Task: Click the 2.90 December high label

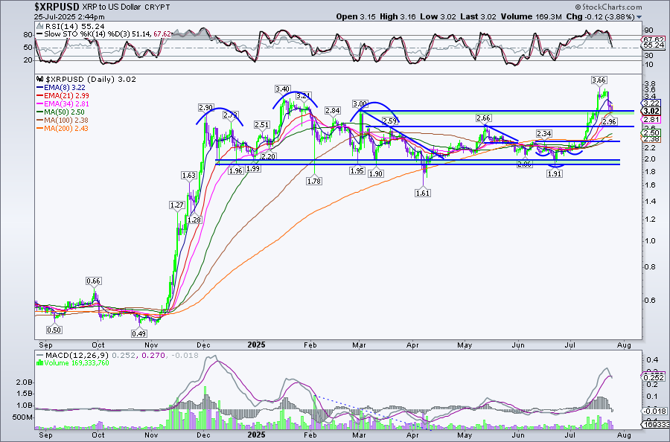Action: click(x=205, y=108)
